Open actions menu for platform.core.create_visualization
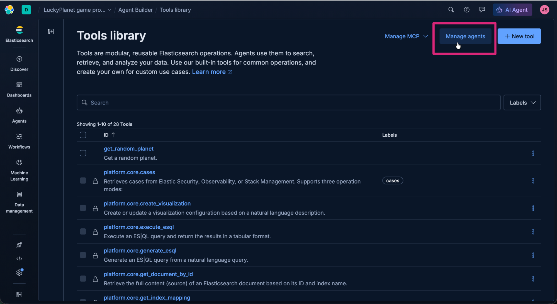 click(x=533, y=208)
